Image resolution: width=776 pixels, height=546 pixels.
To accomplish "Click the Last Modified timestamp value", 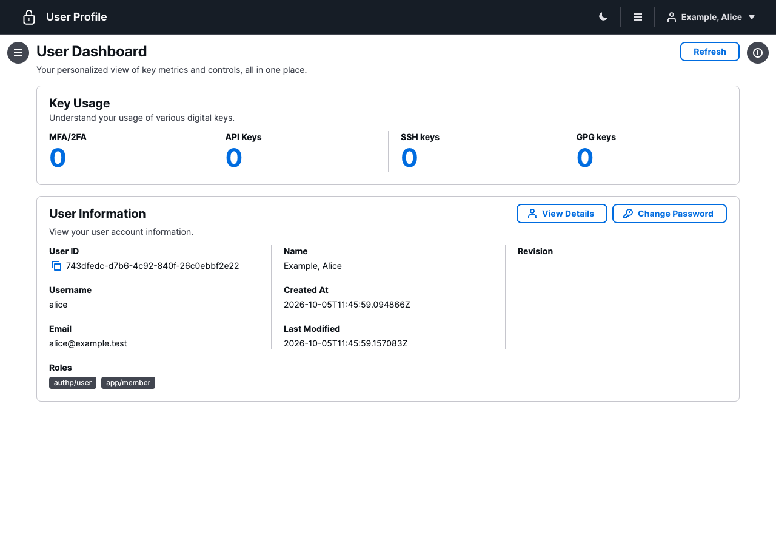I will 346,343.
